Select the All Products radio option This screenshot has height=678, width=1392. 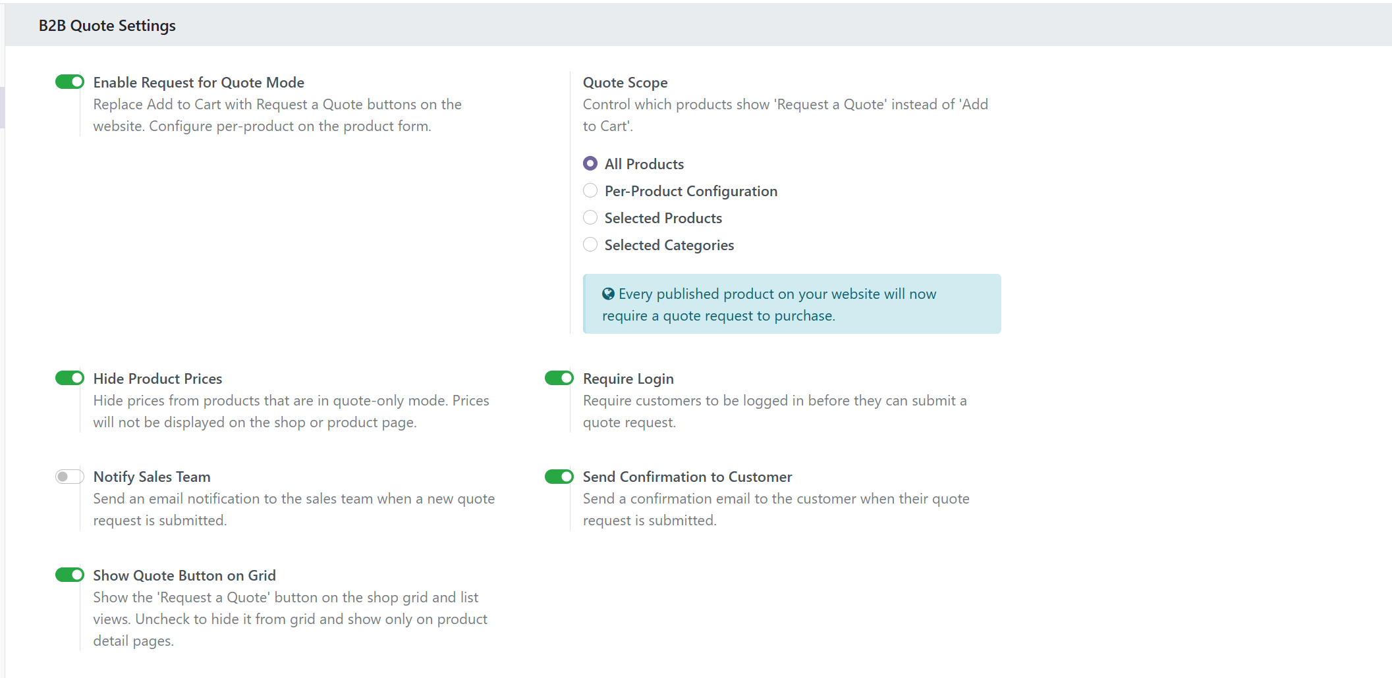click(590, 163)
